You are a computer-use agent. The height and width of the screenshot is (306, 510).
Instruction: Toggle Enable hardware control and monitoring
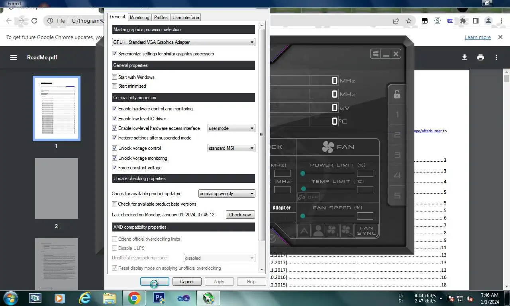point(115,109)
